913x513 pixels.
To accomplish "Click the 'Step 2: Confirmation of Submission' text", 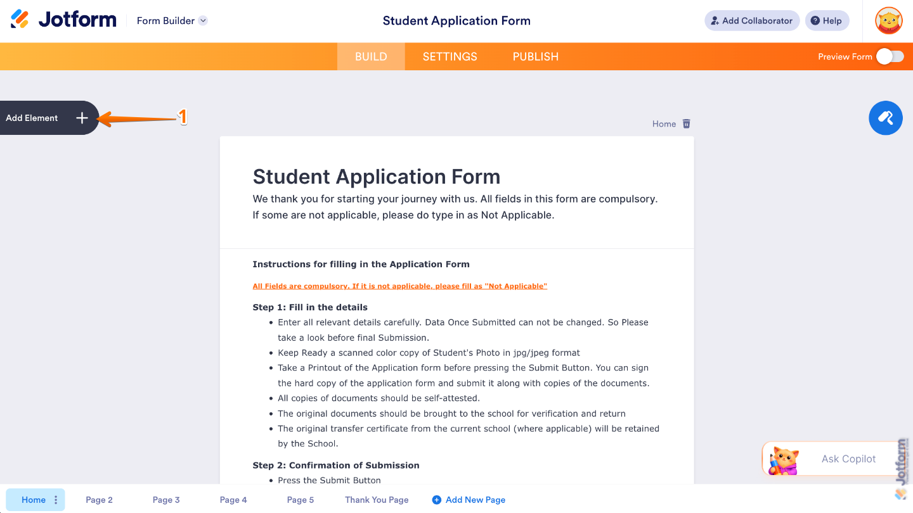I will pos(336,465).
